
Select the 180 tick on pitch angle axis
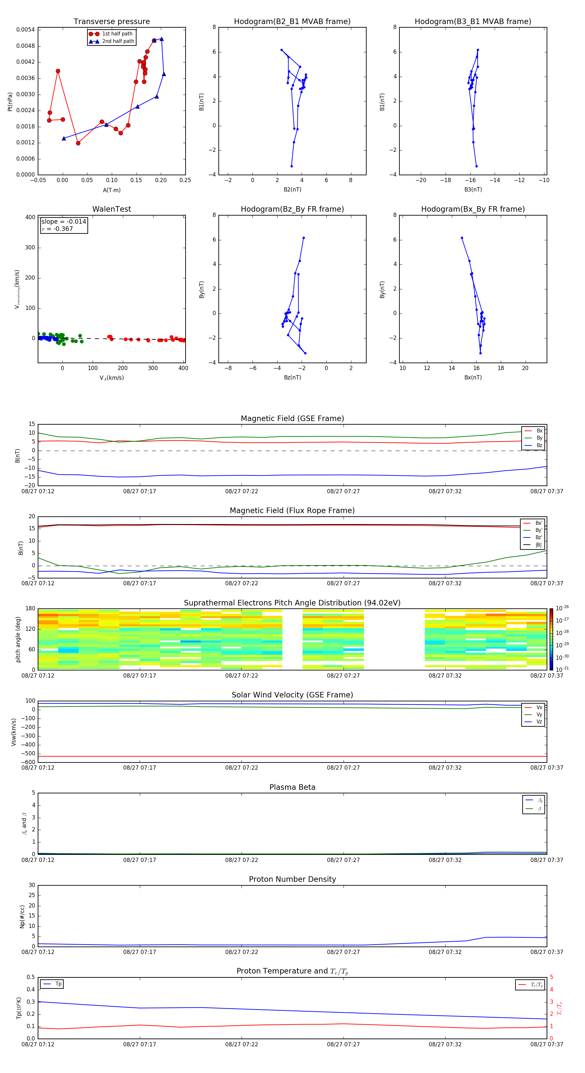point(31,609)
